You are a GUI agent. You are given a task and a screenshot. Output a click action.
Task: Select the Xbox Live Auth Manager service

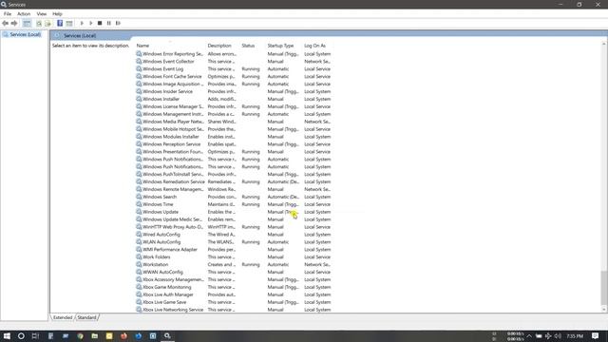point(234,294)
